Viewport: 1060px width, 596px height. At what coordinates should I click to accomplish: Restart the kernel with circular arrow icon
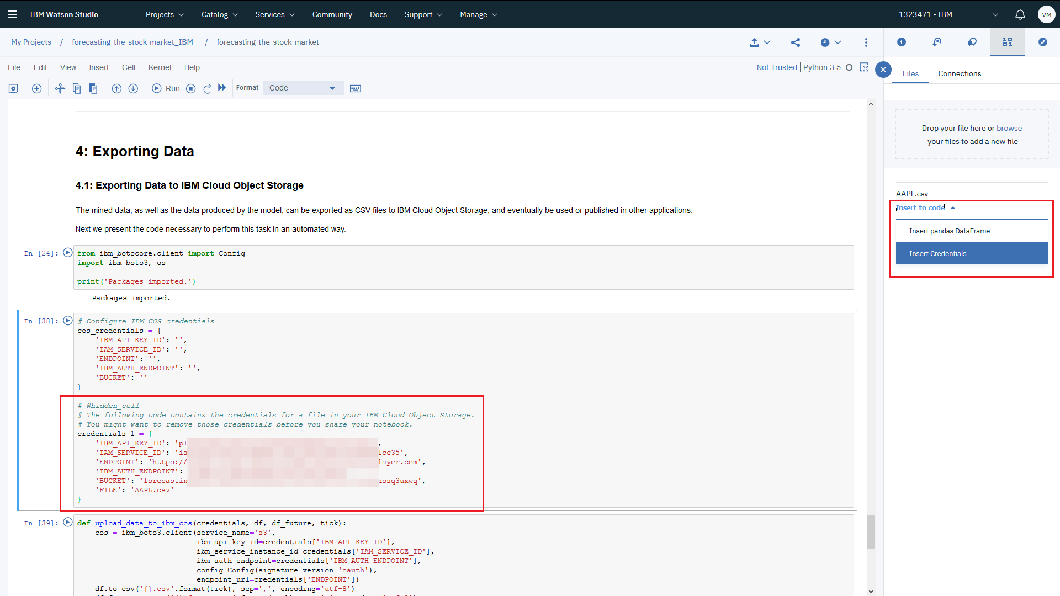(x=207, y=88)
